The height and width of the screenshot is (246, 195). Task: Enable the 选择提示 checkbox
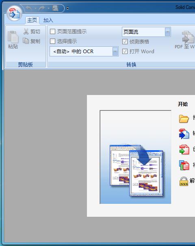point(52,41)
